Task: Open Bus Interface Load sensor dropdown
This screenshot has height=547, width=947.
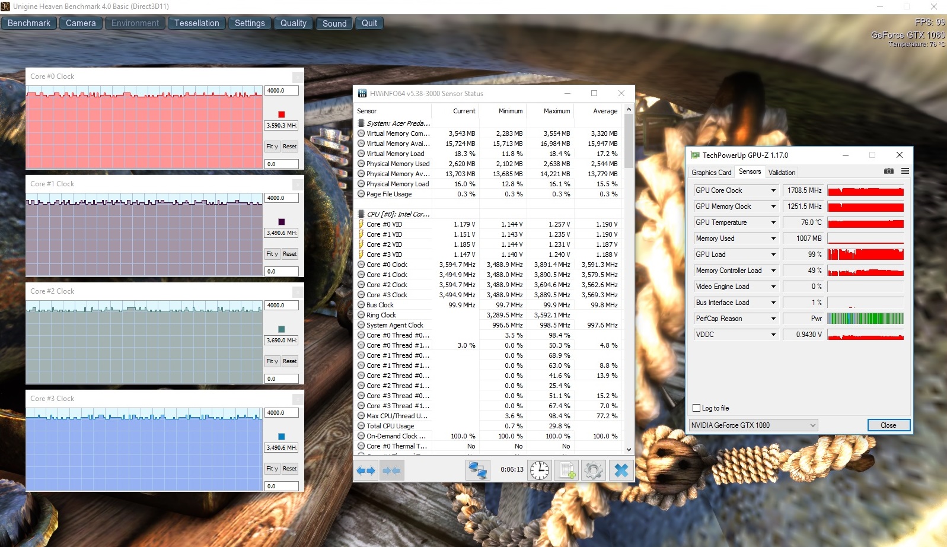Action: (773, 303)
